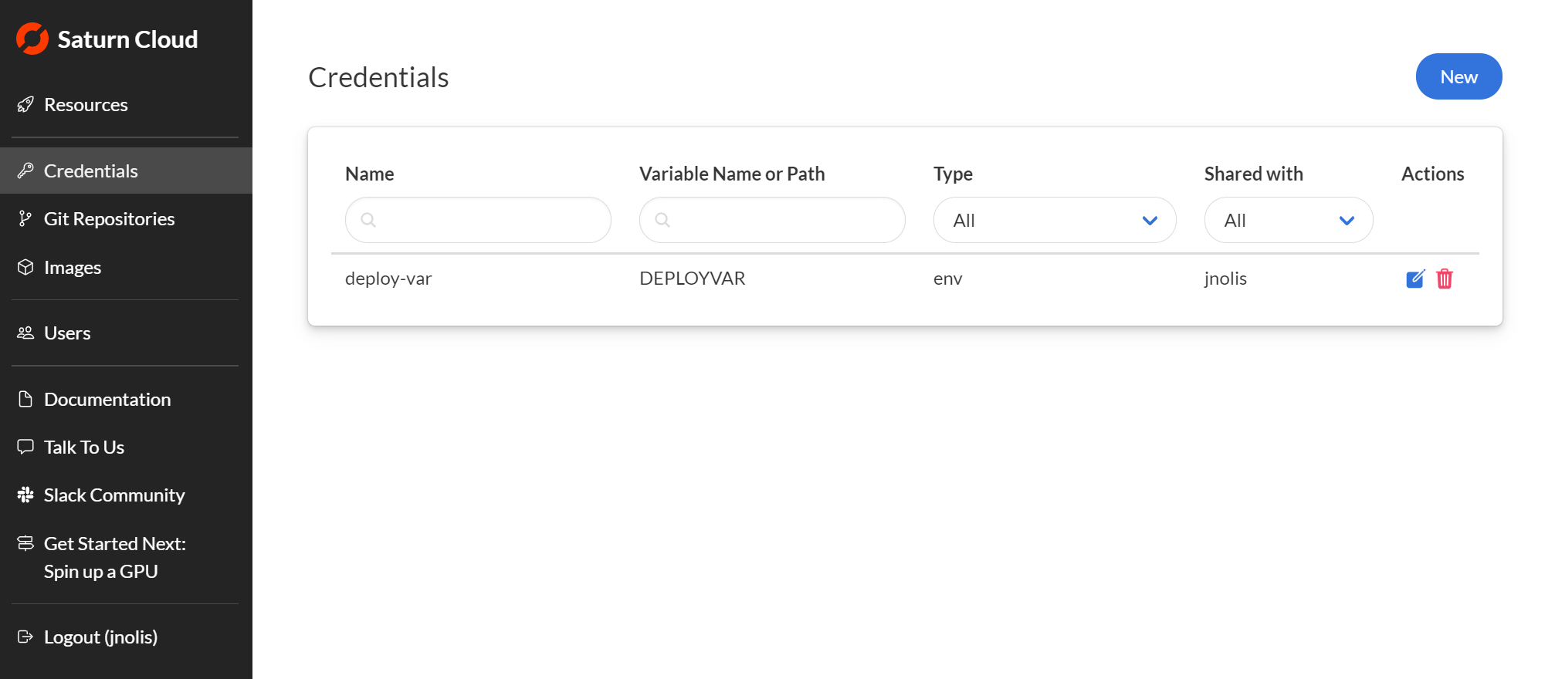1555x679 pixels.
Task: Go to Talk To Us
Action: 84,447
